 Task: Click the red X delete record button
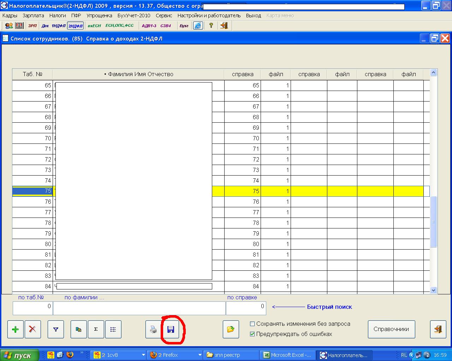click(32, 329)
